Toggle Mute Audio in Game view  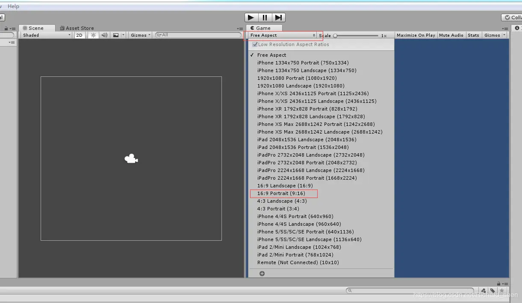(451, 35)
